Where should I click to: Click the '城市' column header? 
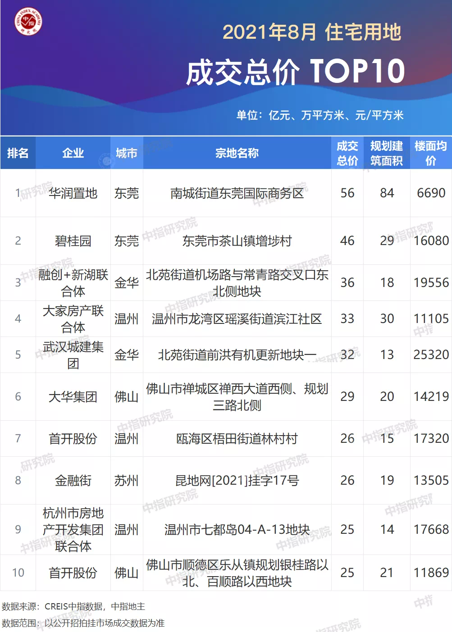[x=127, y=153]
